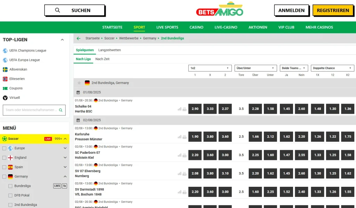356x208 pixels.
Task: Open scoreboard icon for SC Paderborn 07 match
Action: [184, 155]
